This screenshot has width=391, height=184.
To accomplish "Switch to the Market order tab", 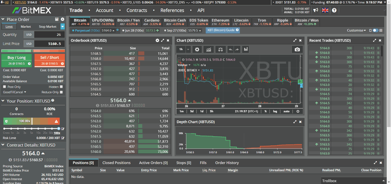I will coord(26,27).
